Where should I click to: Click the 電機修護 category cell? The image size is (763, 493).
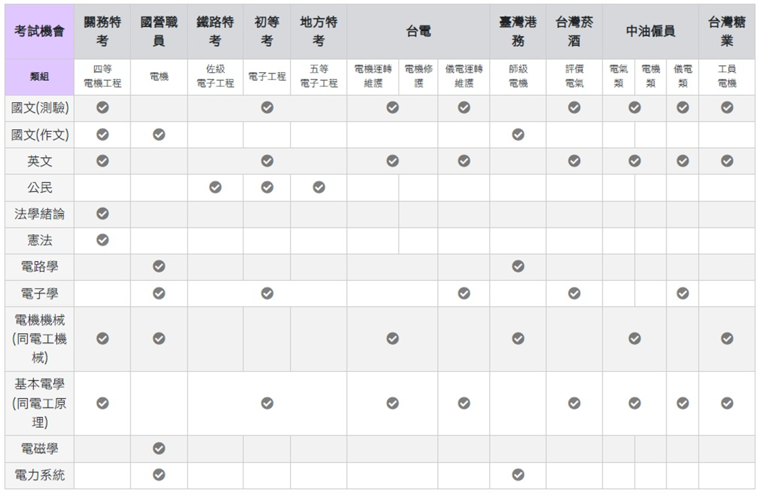[418, 77]
